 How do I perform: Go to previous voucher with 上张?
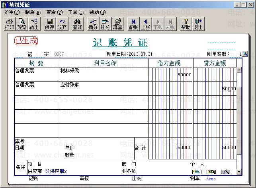point(145,24)
